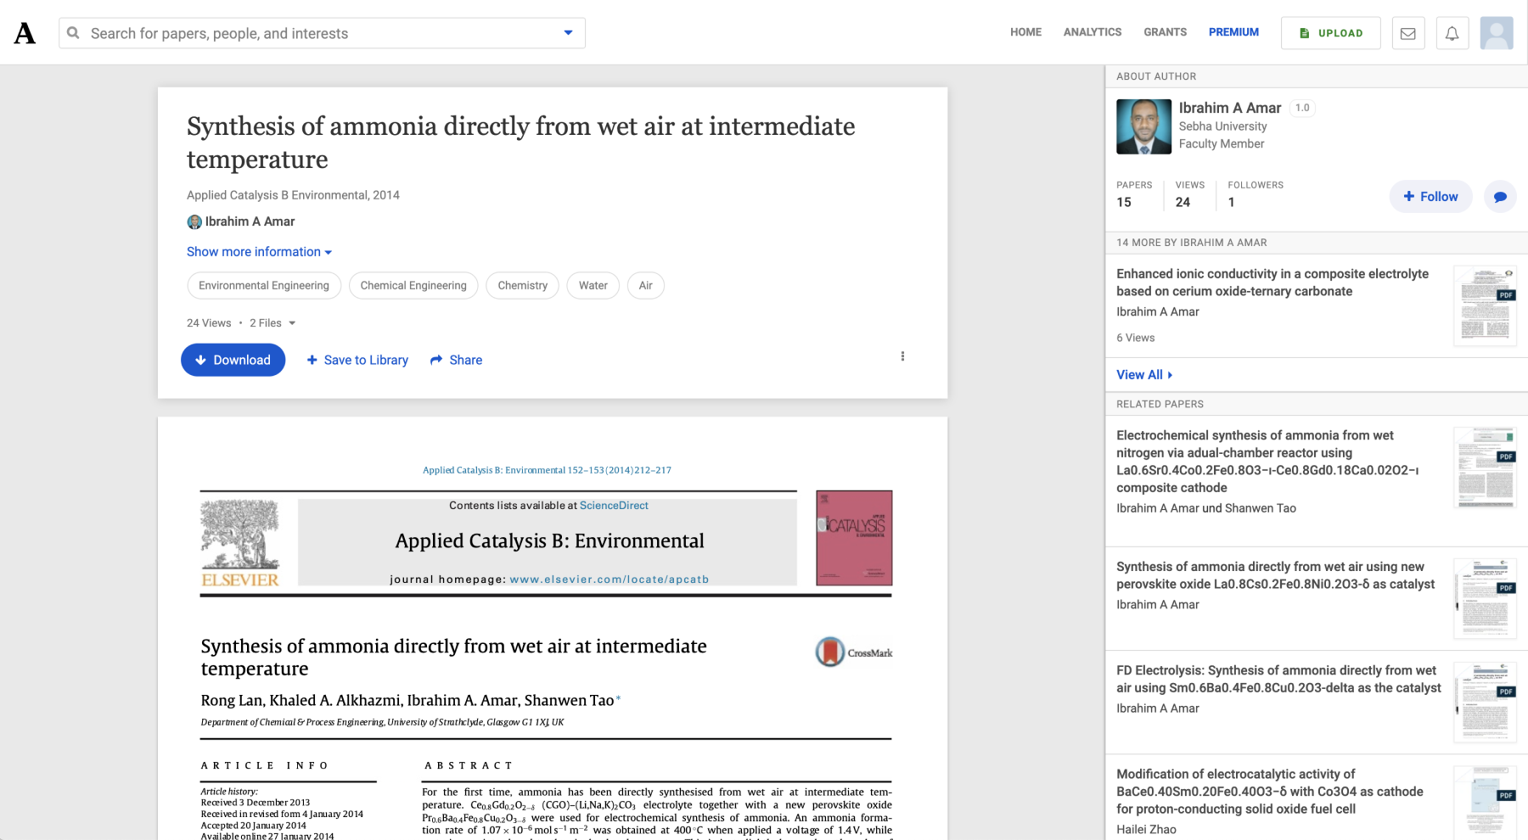Click the ScienceDirect link
The image size is (1528, 840).
(x=614, y=506)
